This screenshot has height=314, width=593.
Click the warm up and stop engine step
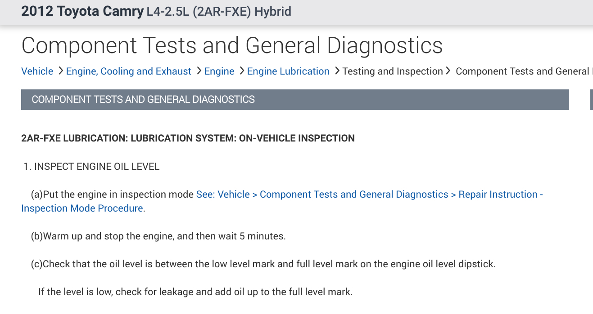tap(158, 236)
